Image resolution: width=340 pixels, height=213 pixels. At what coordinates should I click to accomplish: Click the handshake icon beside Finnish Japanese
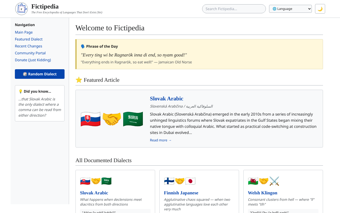point(180,181)
